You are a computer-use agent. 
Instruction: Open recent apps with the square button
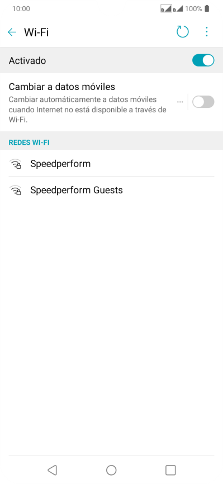click(170, 470)
